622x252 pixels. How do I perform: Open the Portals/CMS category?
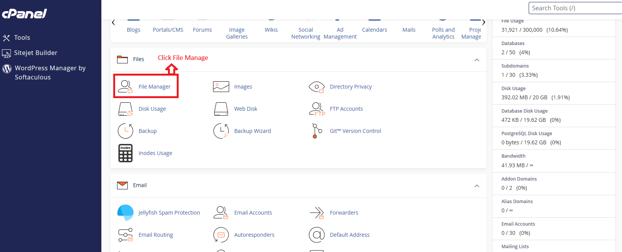[x=168, y=30]
